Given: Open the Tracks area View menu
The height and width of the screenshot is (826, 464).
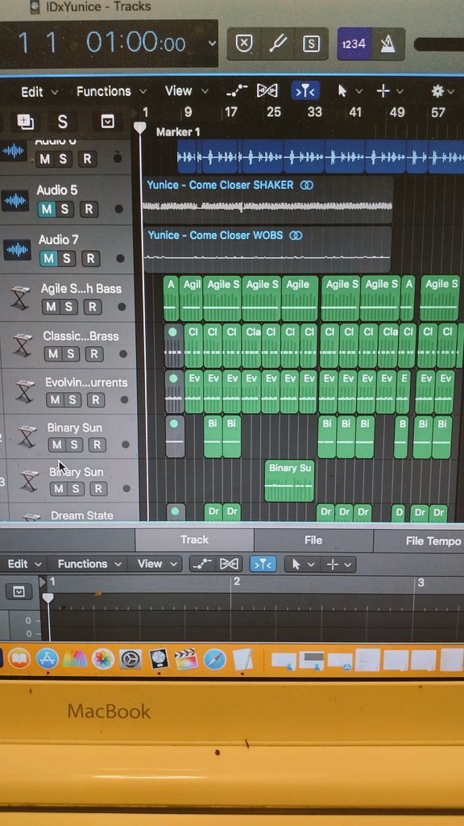Looking at the screenshot, I should [186, 90].
